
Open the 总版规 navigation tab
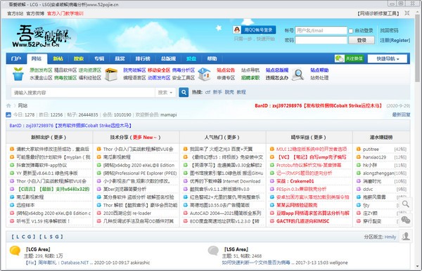pos(168,58)
